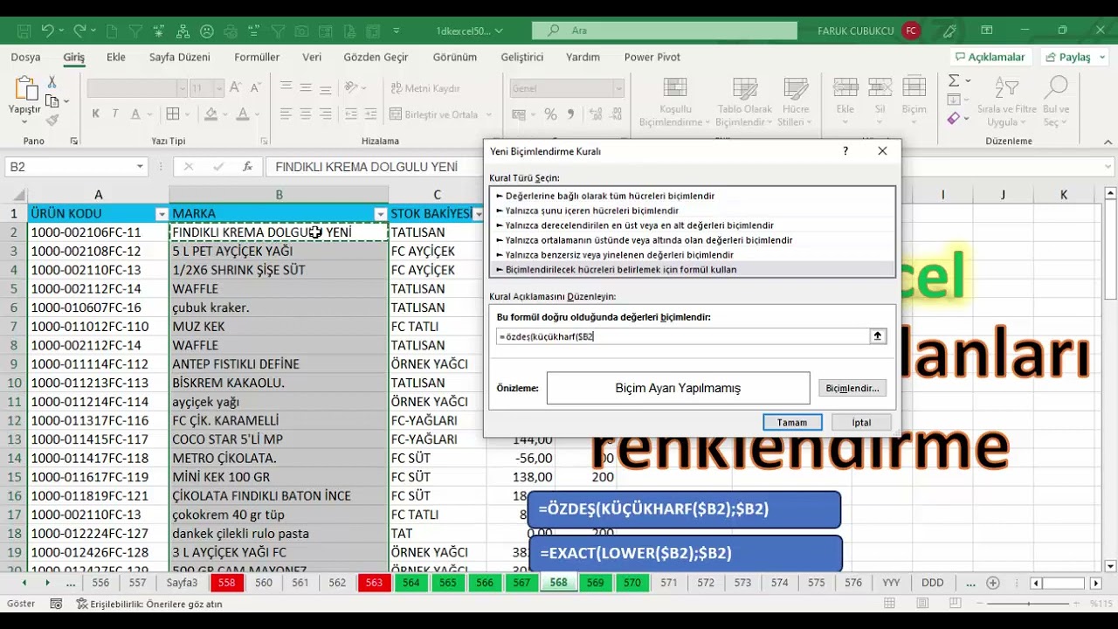Switch to the Ekle ribbon tab
The image size is (1118, 629).
(x=116, y=57)
